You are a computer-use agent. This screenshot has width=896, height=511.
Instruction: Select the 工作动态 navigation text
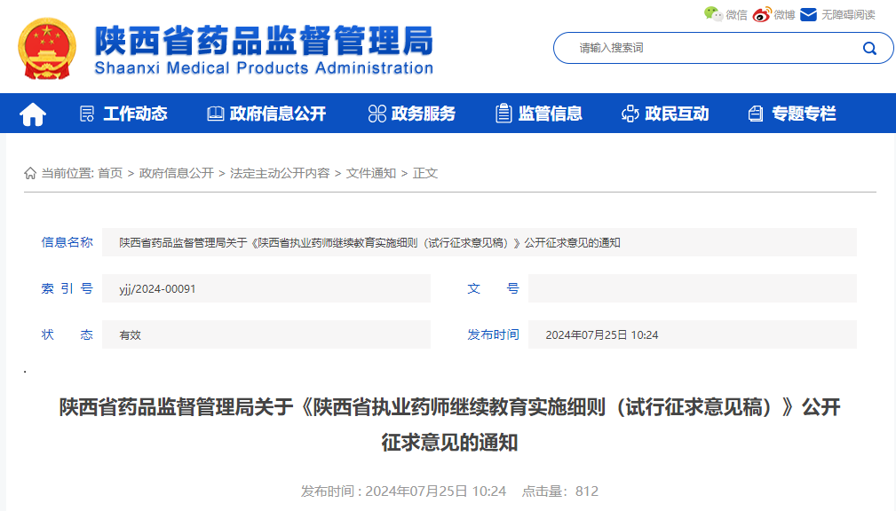(x=135, y=114)
